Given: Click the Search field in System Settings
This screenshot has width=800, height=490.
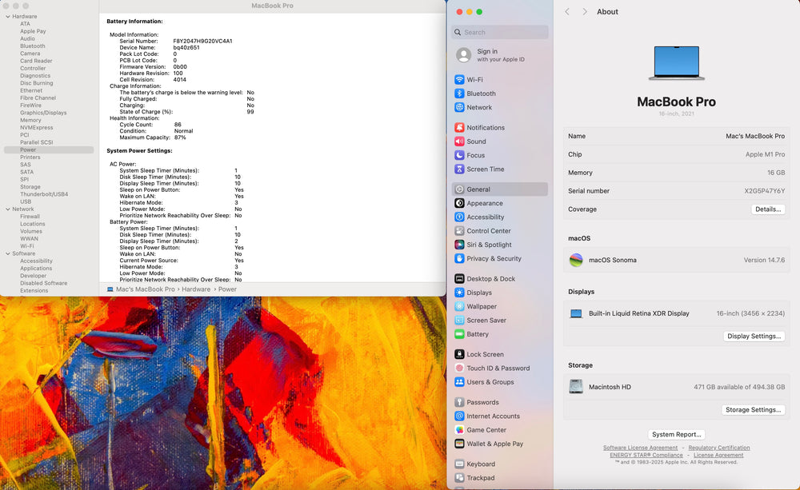Looking at the screenshot, I should [x=500, y=32].
